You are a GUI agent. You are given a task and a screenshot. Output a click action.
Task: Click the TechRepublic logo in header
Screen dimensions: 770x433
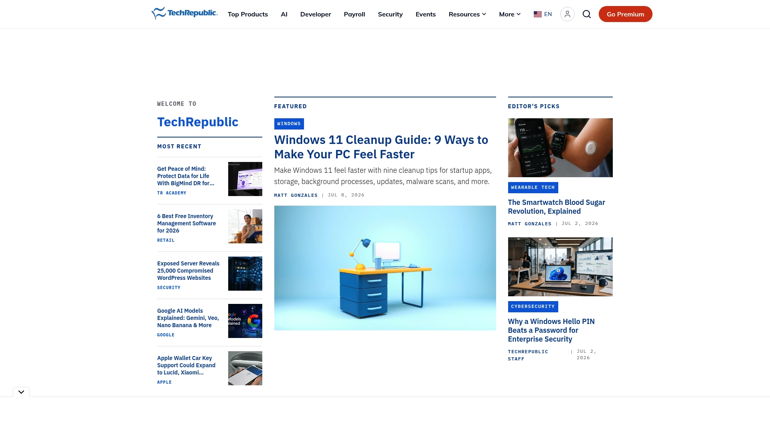[x=184, y=13]
